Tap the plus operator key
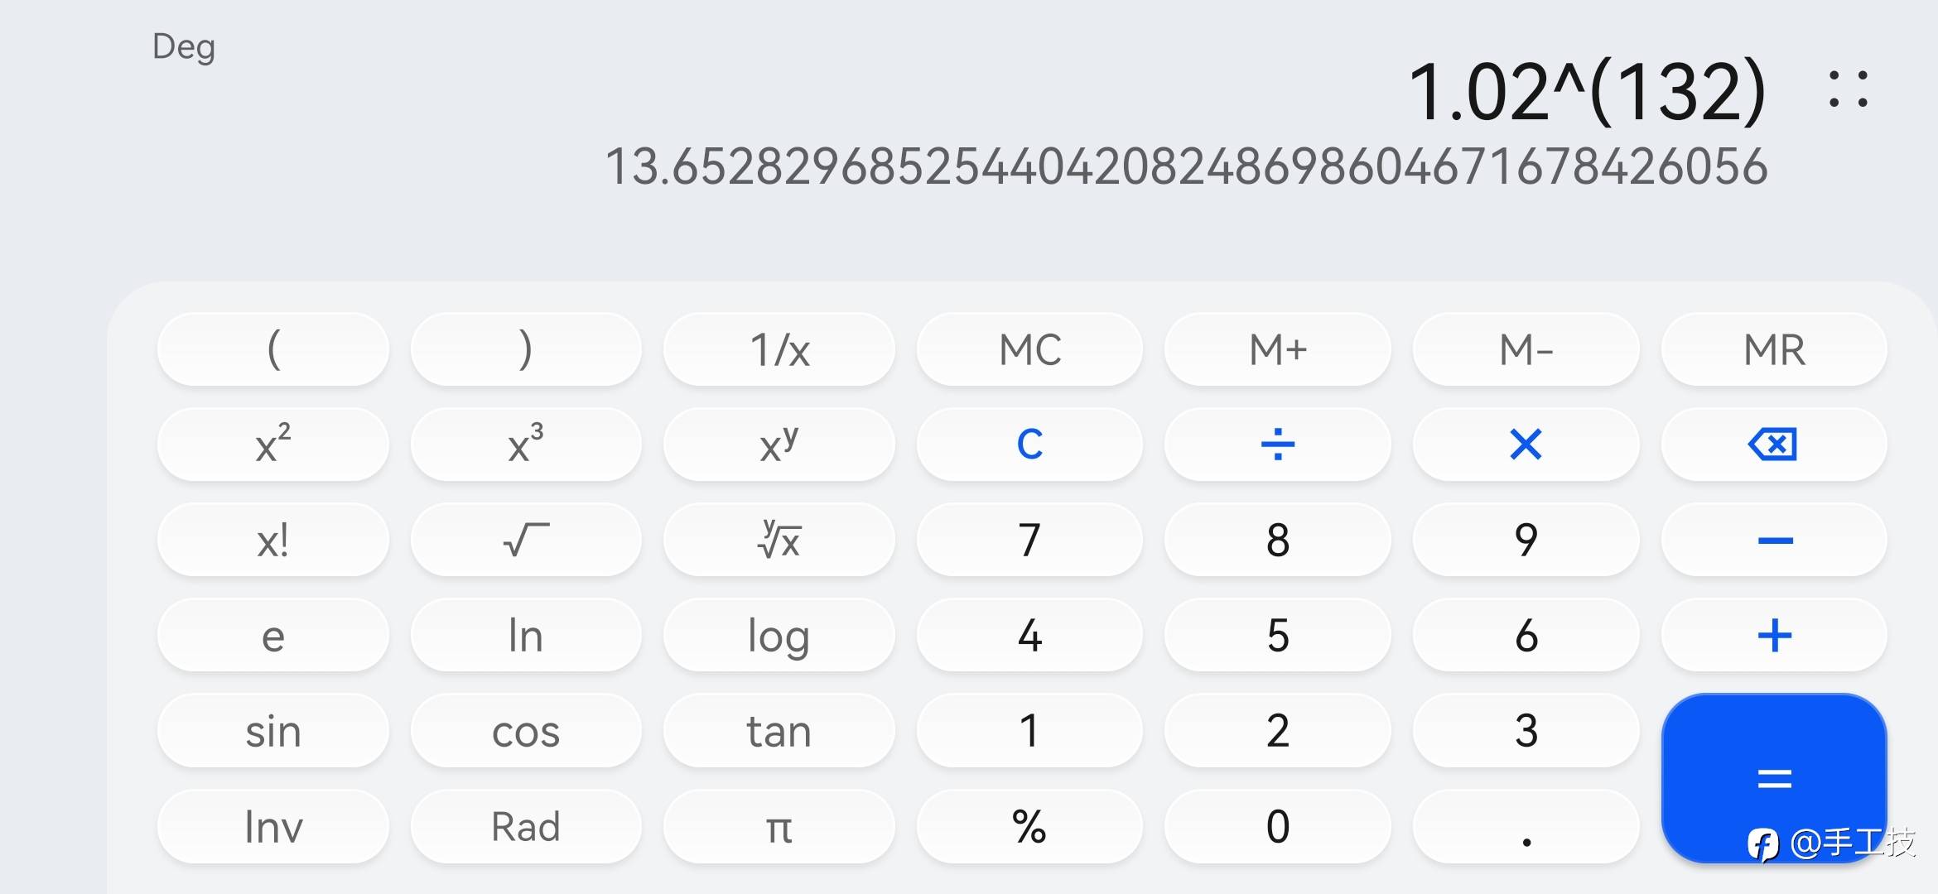 (1774, 635)
